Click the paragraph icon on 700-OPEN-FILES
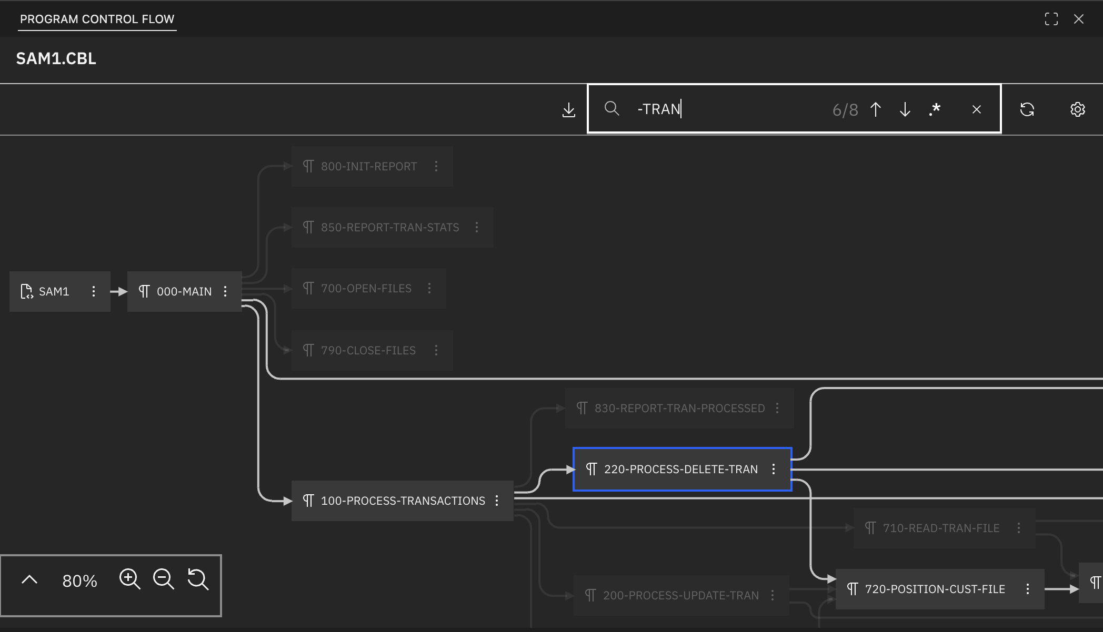 click(x=308, y=288)
